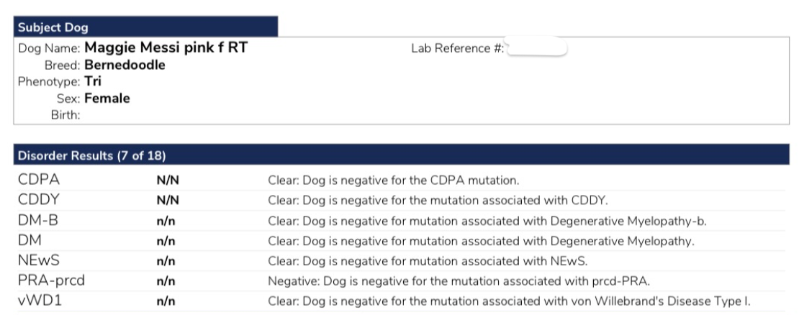The height and width of the screenshot is (315, 799).
Task: Click the phenotype value Tri
Action: pyautogui.click(x=93, y=81)
